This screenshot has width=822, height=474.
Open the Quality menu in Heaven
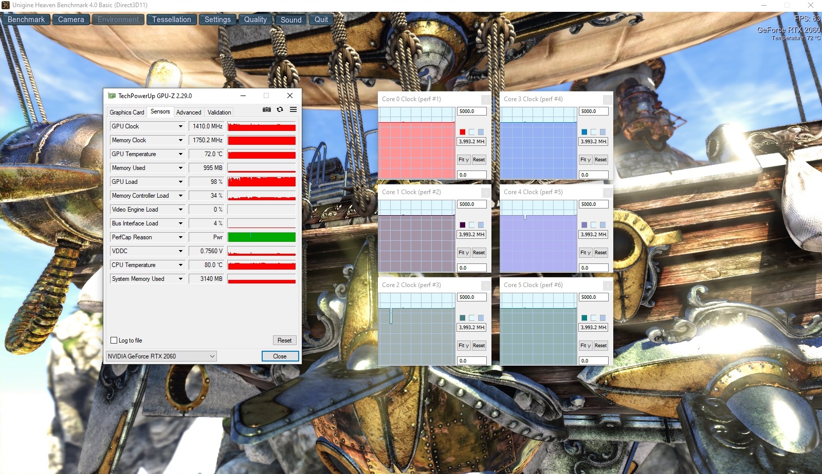pyautogui.click(x=255, y=20)
